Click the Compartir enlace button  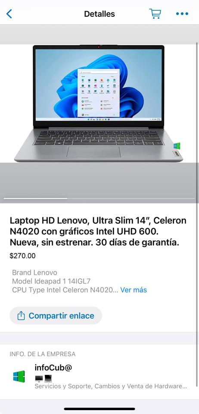pos(56,316)
